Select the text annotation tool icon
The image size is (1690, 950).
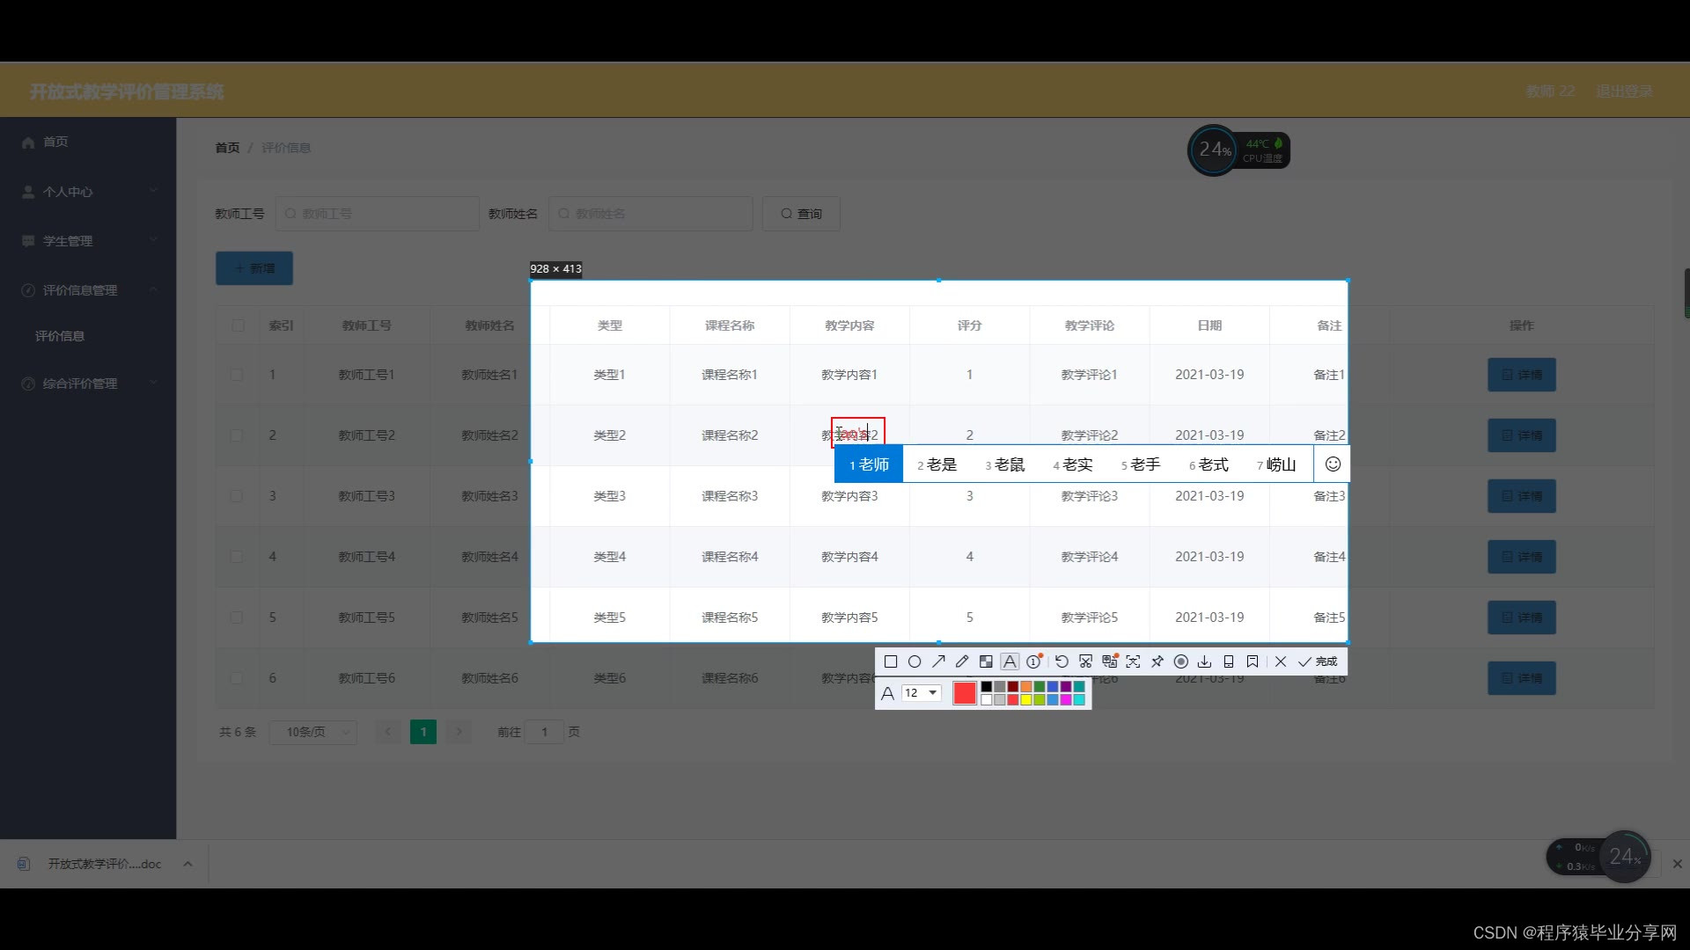(x=1010, y=661)
